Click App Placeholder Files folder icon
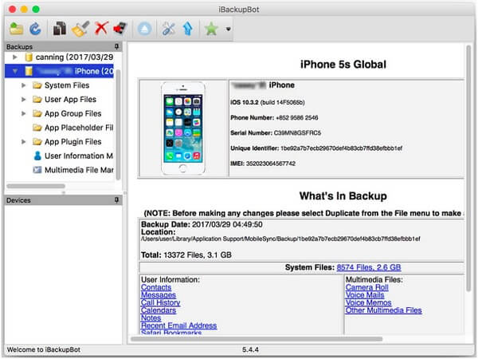 pyautogui.click(x=37, y=128)
